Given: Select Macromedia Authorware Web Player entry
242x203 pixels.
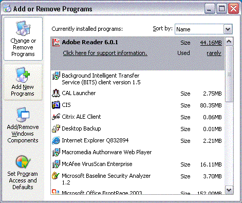Looking at the screenshot, I should 138,152.
